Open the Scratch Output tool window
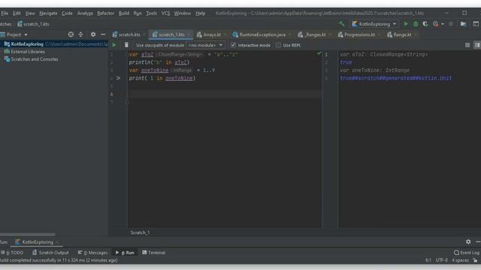This screenshot has width=481, height=270. [50, 253]
